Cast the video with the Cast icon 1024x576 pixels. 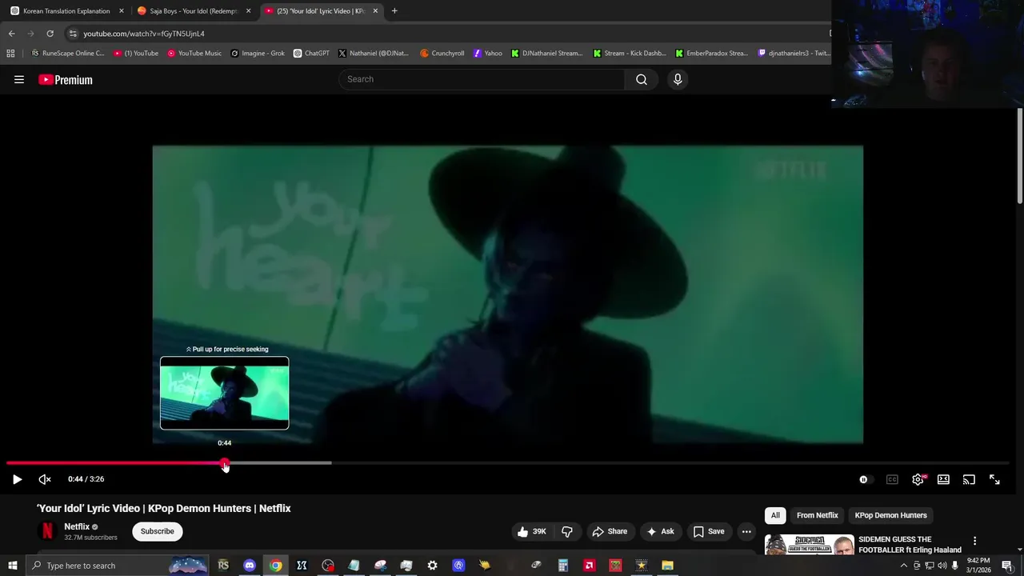[x=969, y=479]
